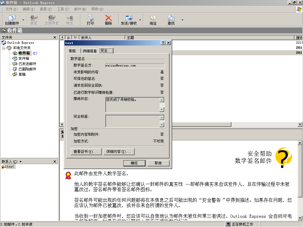303x227 pixels.
Task: Click up arrow of 安全标签 box scrollbar
Action: (x=162, y=118)
